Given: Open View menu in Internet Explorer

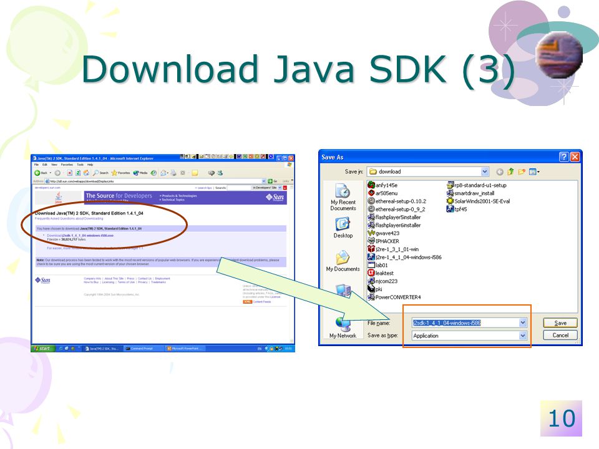Looking at the screenshot, I should click(x=54, y=165).
